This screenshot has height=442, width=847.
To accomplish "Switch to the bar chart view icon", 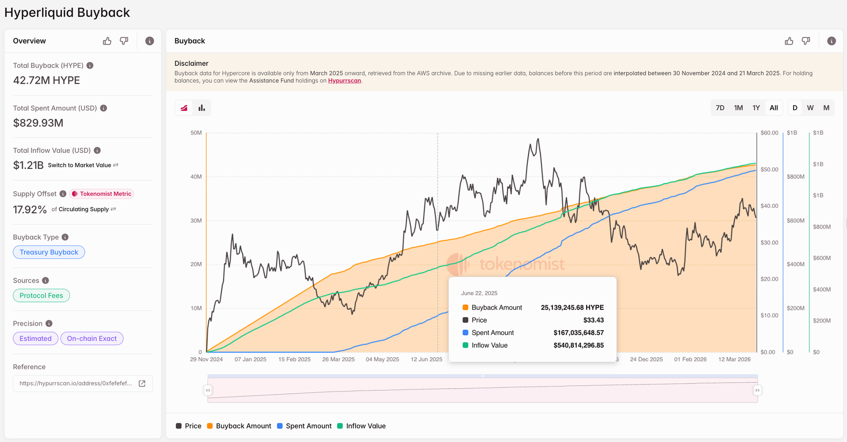I will [x=202, y=108].
